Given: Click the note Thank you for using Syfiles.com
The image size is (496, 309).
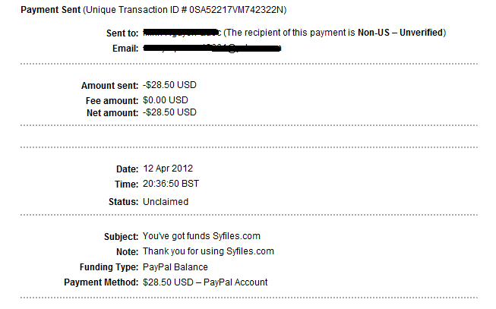Looking at the screenshot, I should 208,251.
